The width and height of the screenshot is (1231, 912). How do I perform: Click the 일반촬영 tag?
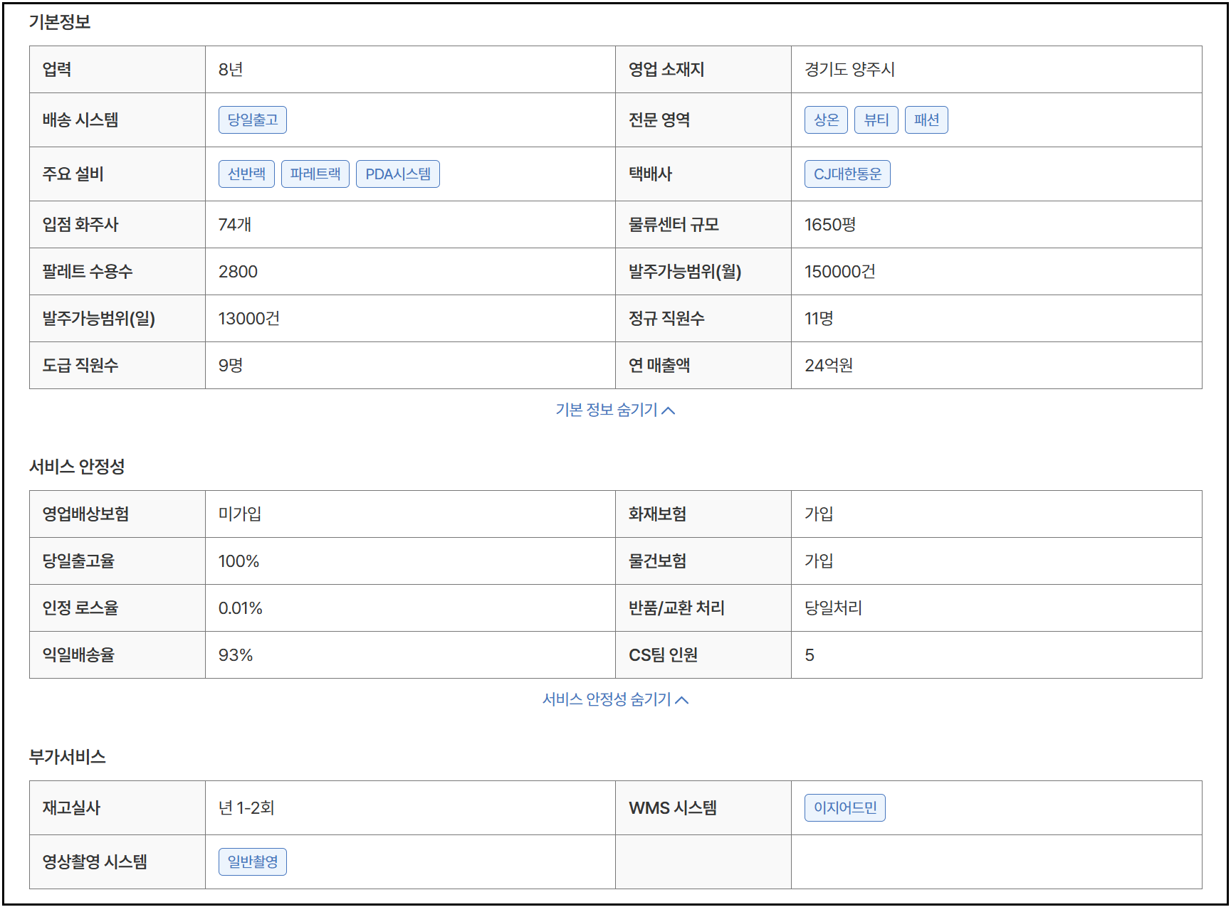(x=253, y=861)
